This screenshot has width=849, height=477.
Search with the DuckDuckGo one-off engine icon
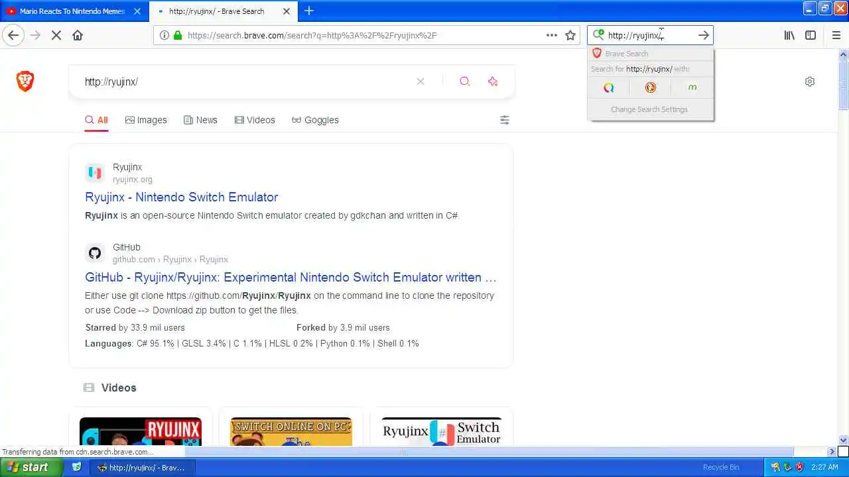(651, 87)
